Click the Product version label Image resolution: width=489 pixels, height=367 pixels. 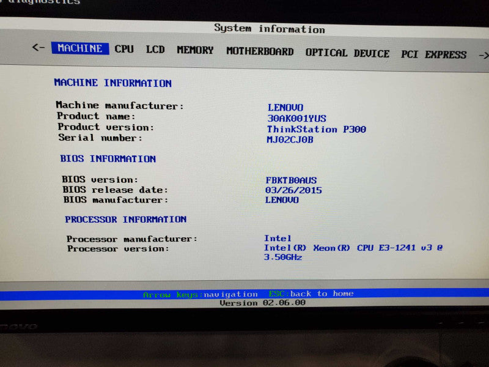[x=106, y=127]
